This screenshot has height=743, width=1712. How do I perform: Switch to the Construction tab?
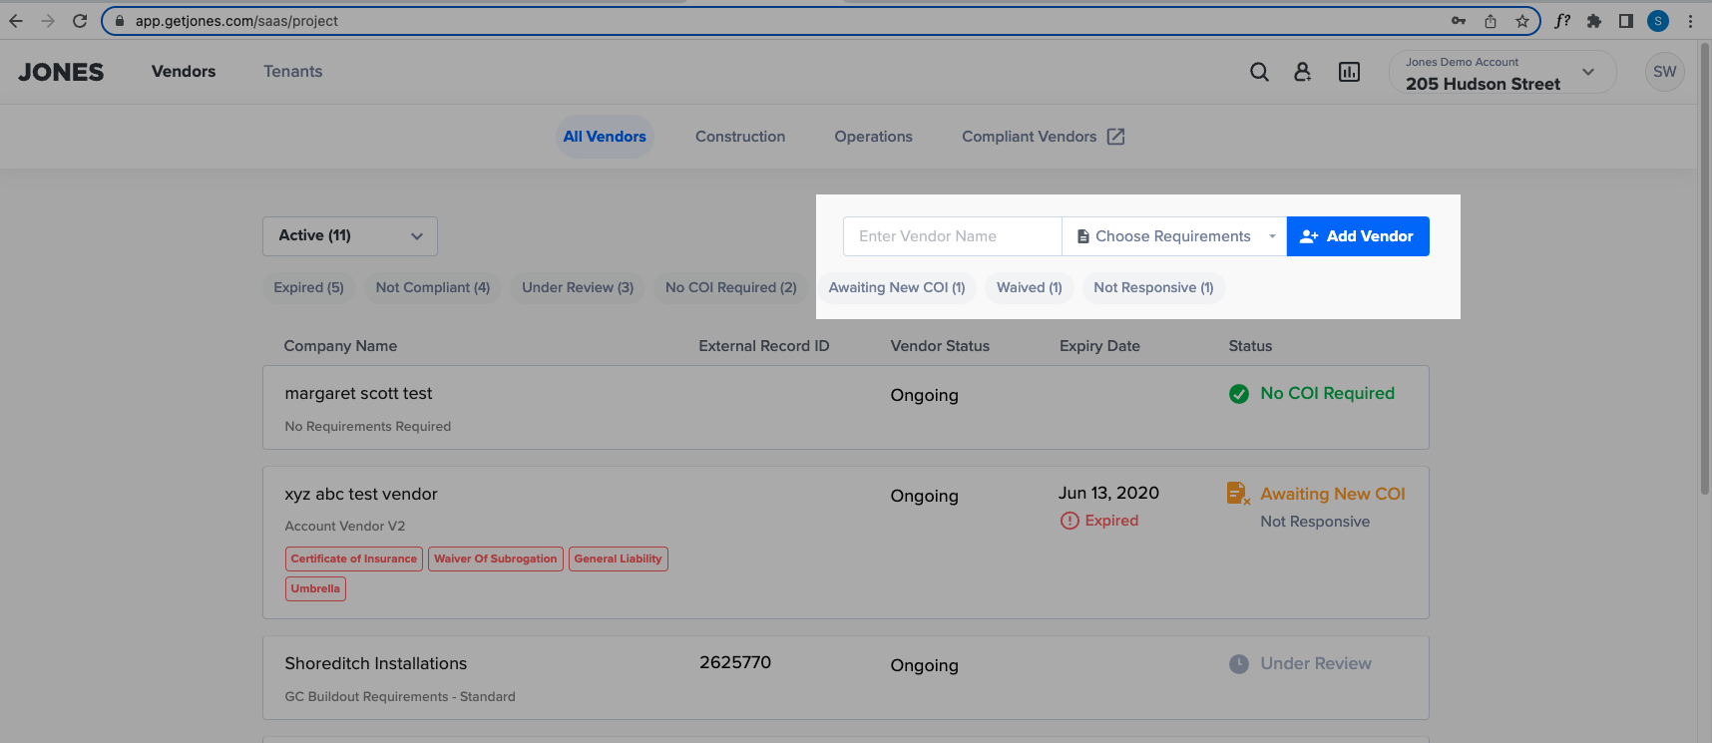(739, 137)
